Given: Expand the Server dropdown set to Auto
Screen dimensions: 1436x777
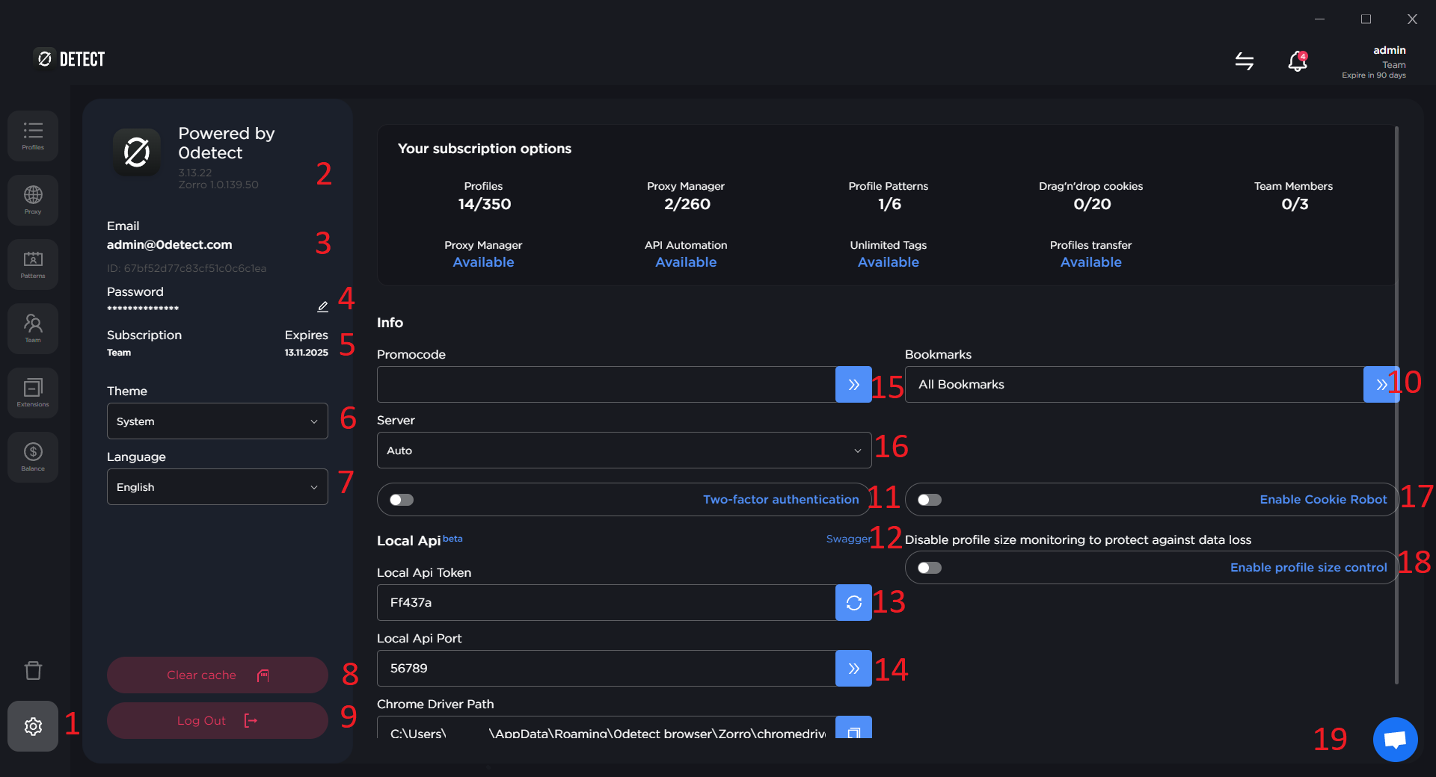Looking at the screenshot, I should 624,451.
